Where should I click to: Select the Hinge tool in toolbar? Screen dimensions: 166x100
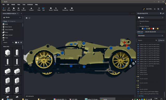pyautogui.click(x=9, y=9)
